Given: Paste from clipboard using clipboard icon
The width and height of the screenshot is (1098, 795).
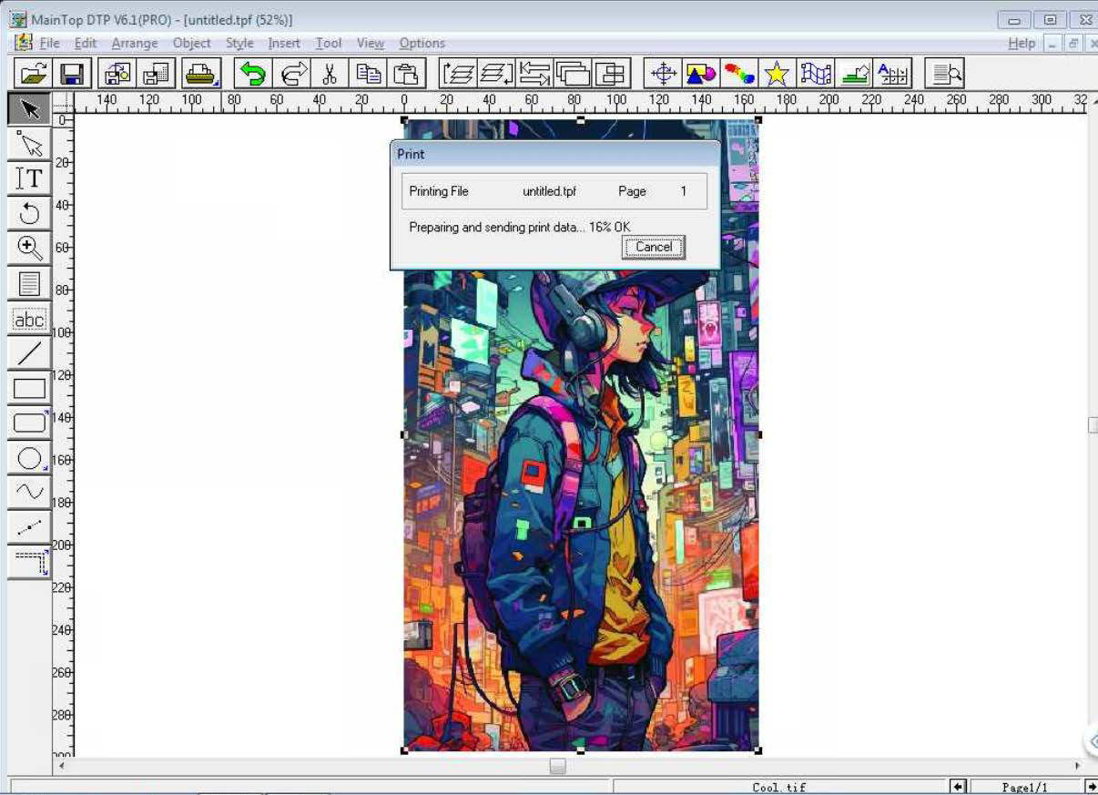Looking at the screenshot, I should point(407,73).
